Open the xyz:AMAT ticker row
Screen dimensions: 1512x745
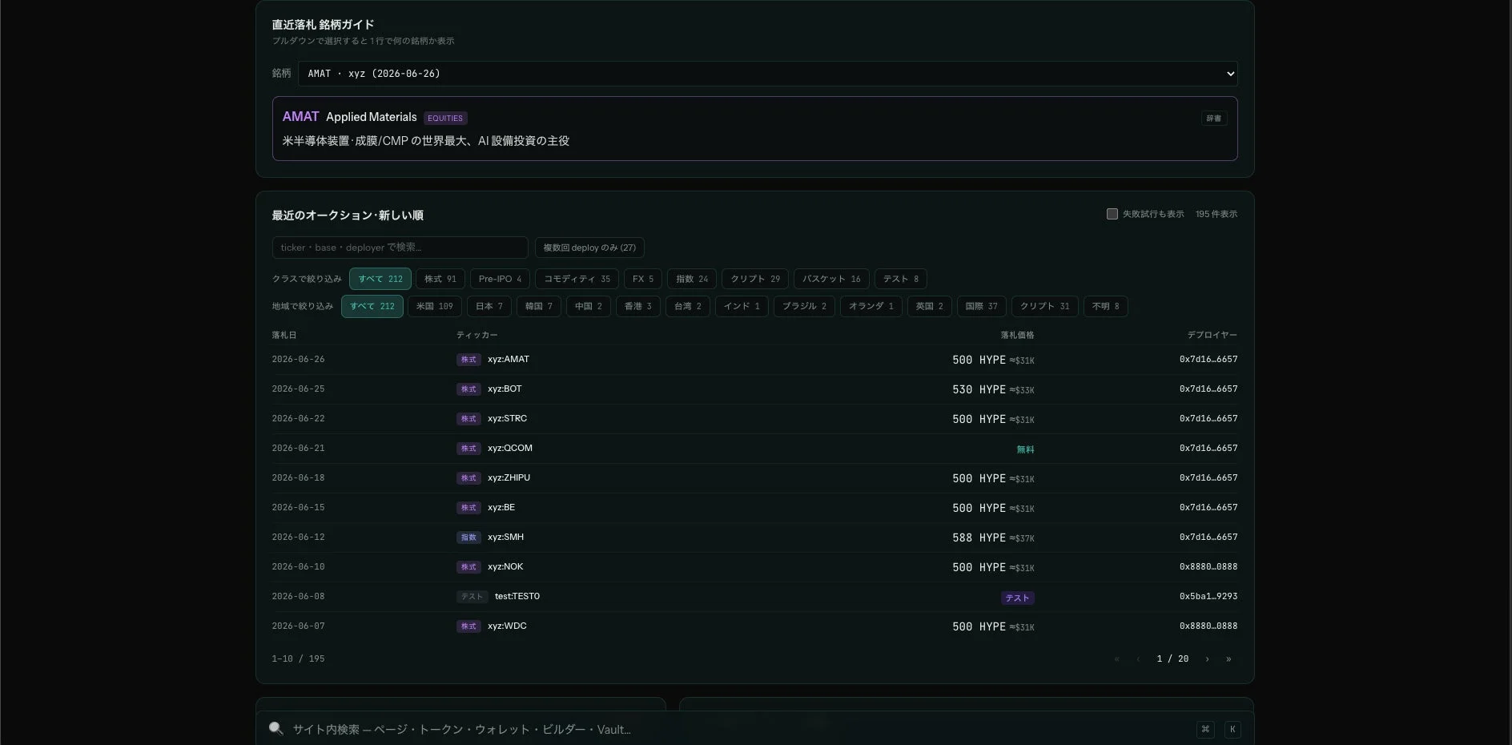coord(509,360)
